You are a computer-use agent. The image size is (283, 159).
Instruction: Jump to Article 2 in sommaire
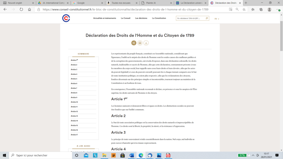(x=74, y=65)
